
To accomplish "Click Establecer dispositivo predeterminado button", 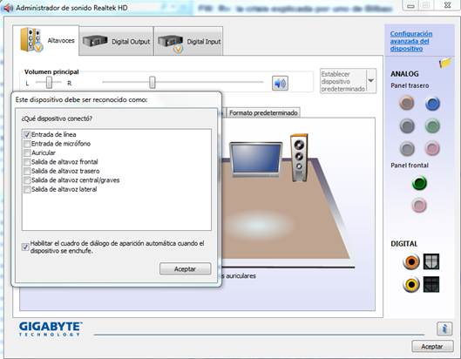I will point(343,81).
